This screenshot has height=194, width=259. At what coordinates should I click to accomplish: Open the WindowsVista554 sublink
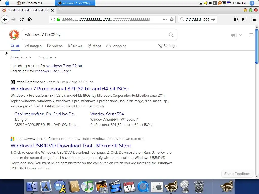point(107,114)
